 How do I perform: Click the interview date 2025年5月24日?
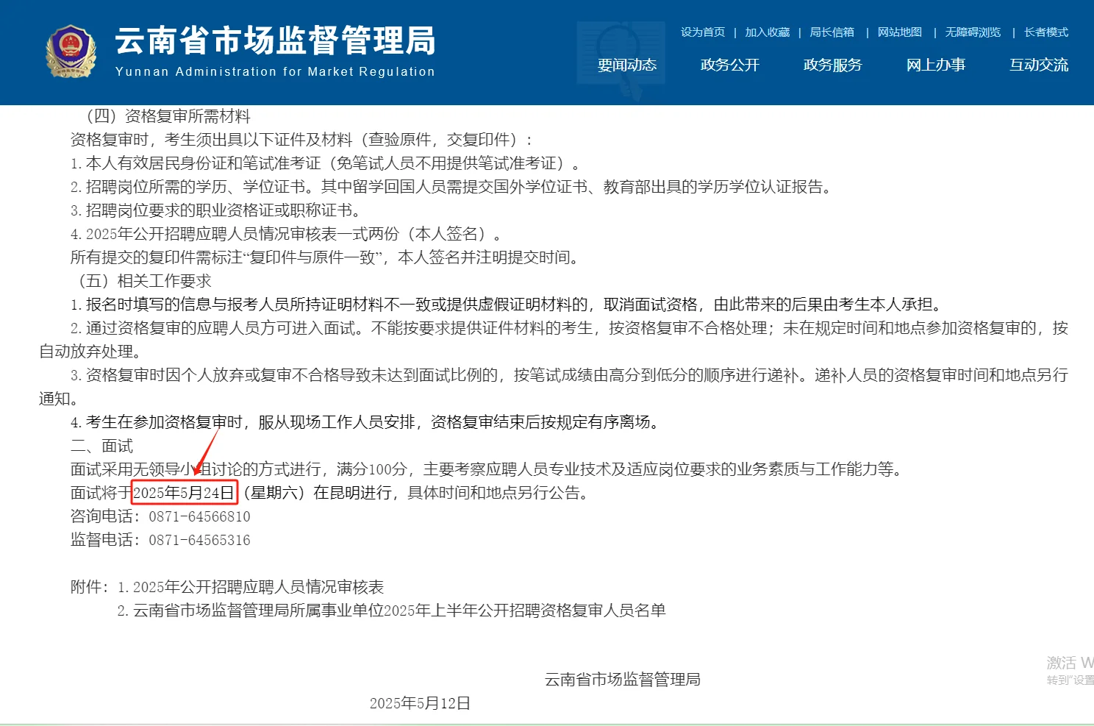184,493
